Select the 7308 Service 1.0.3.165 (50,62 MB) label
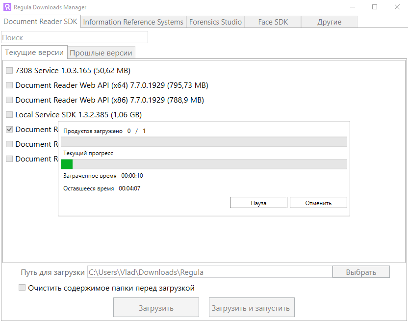Viewport: 408px width, 321px height. 73,71
